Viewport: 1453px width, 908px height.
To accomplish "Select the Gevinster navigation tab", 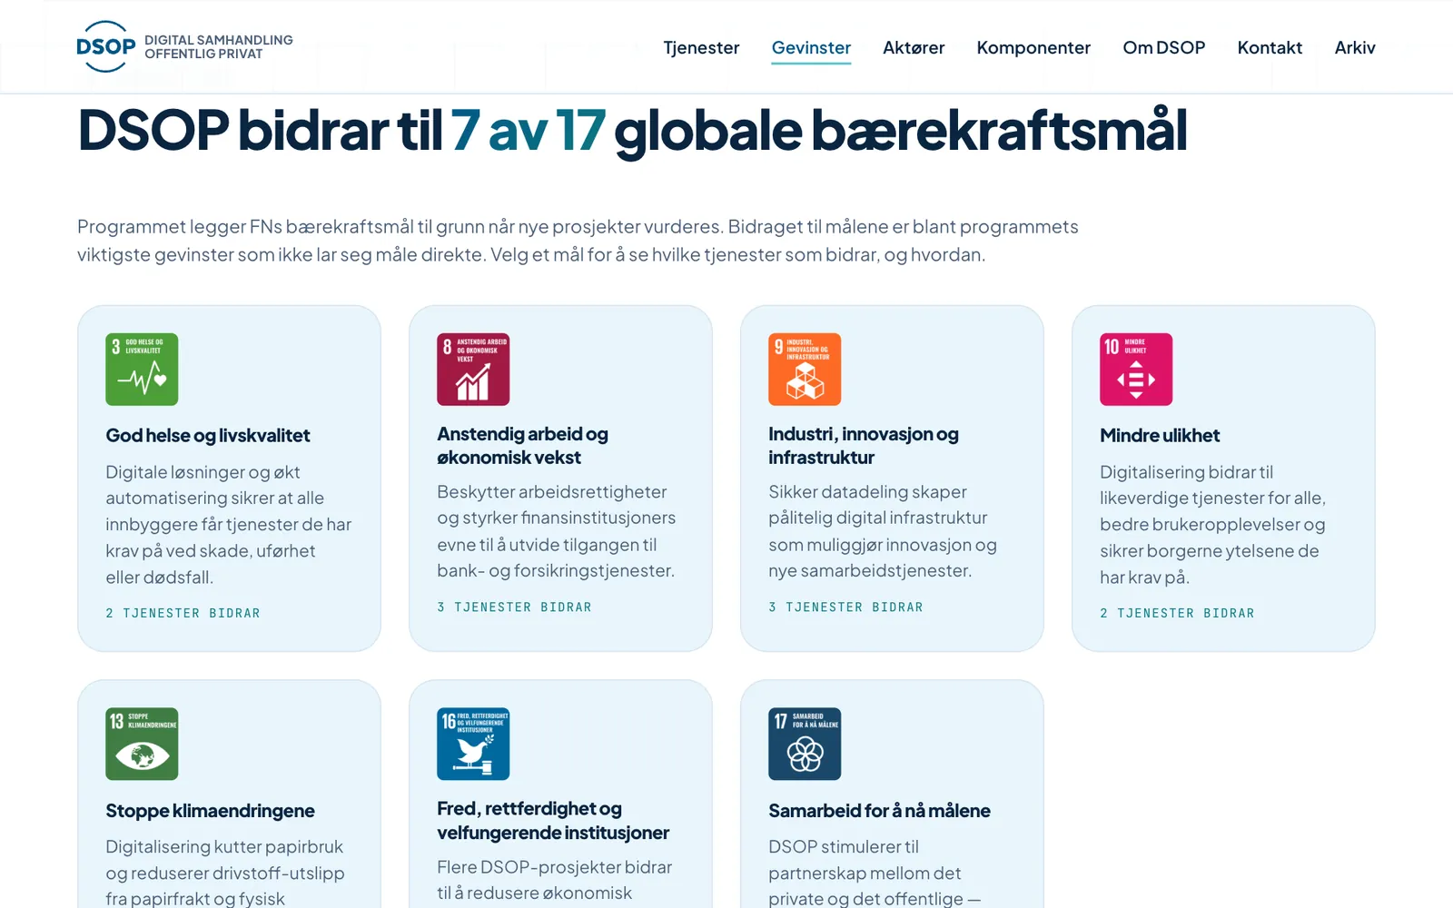I will click(811, 47).
